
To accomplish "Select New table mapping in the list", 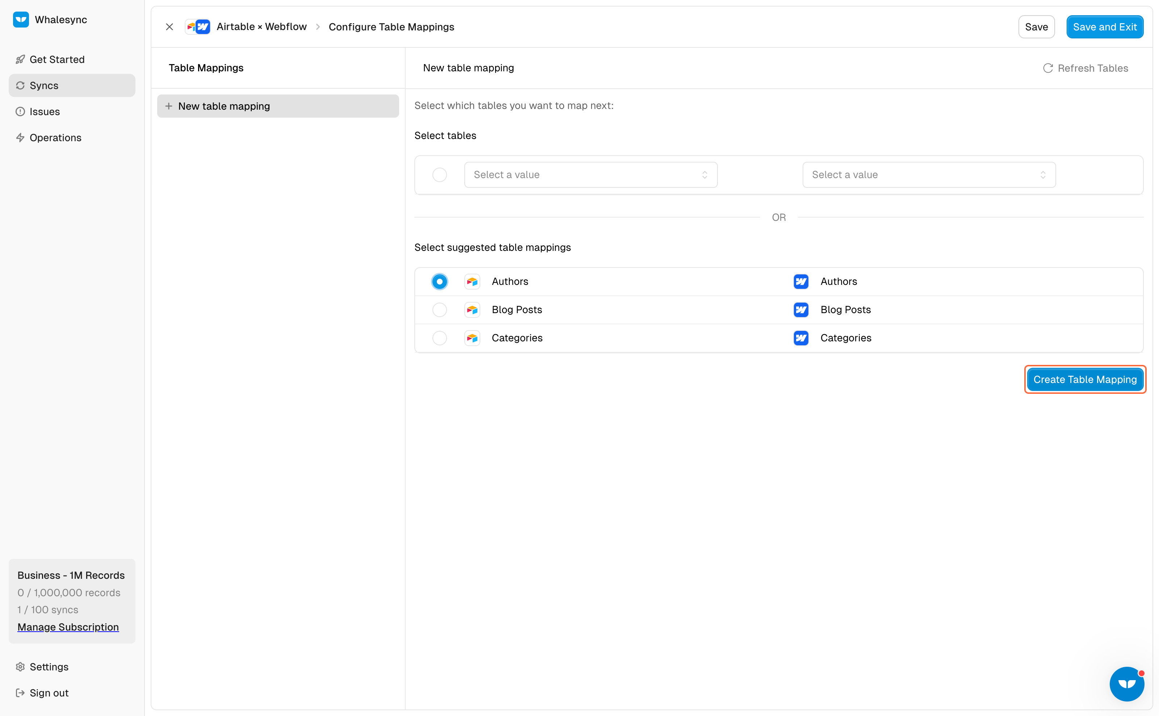I will click(x=278, y=106).
